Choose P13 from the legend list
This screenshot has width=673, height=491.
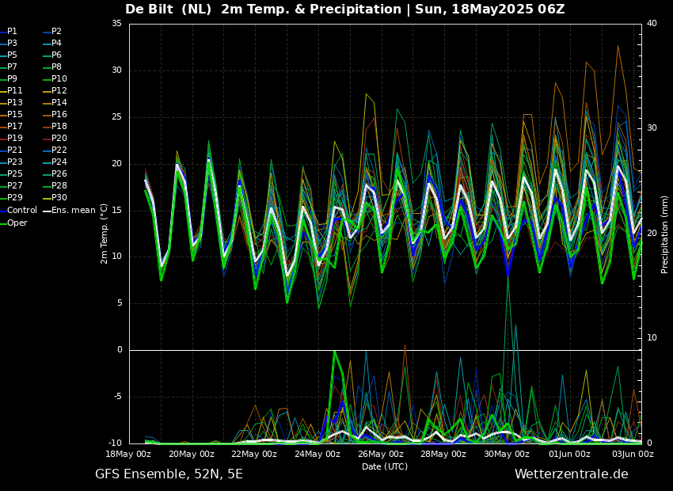11,103
